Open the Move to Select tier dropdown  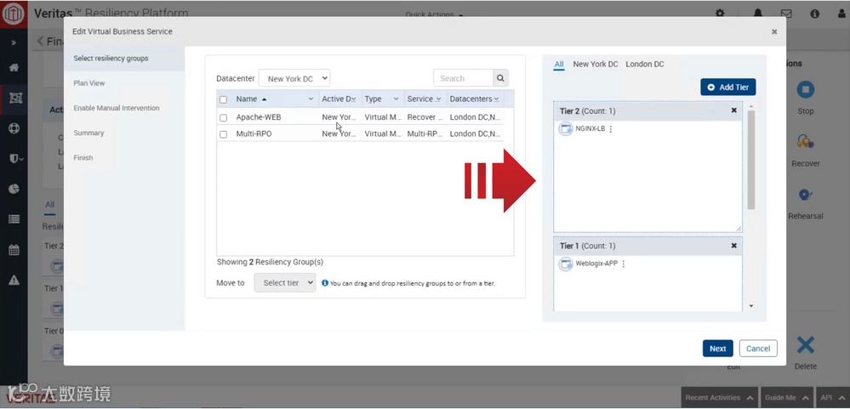(x=284, y=283)
